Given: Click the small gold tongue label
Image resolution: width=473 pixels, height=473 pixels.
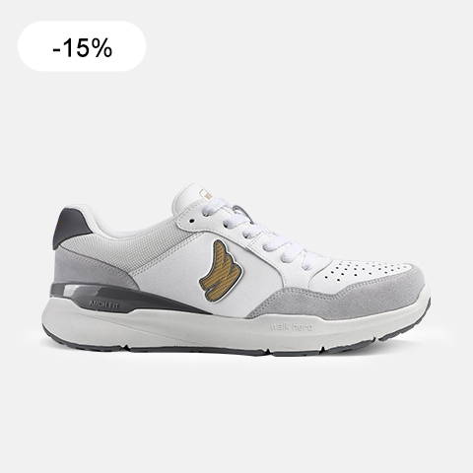Looking at the screenshot, I should point(206,195).
